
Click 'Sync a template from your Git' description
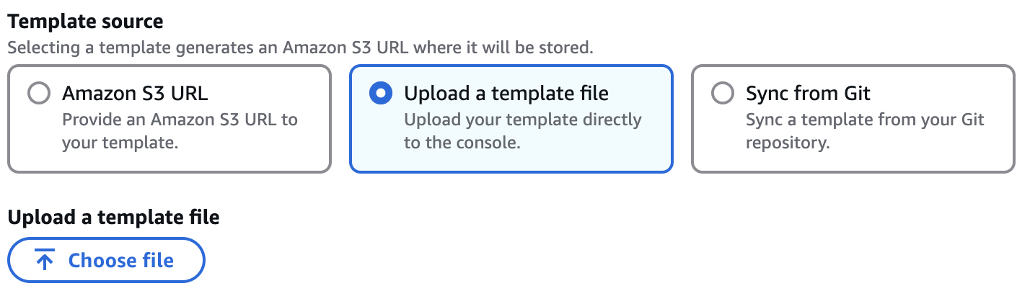[x=865, y=119]
